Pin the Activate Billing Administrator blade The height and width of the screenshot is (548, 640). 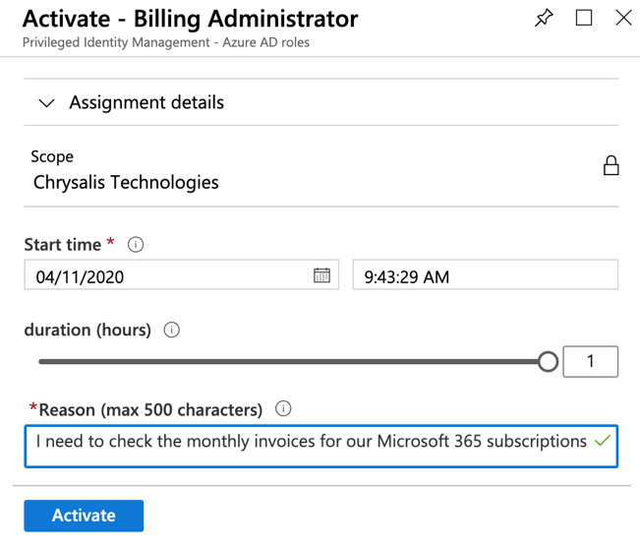coord(544,18)
